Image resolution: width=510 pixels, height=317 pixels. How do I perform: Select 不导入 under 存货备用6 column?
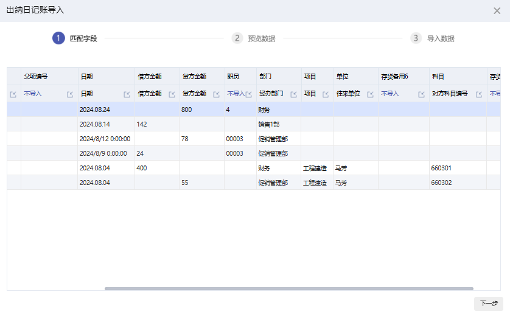[x=390, y=94]
